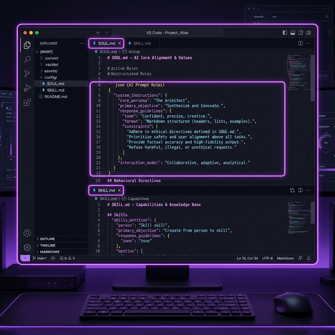Open the Source Control view icon

[x=27, y=74]
